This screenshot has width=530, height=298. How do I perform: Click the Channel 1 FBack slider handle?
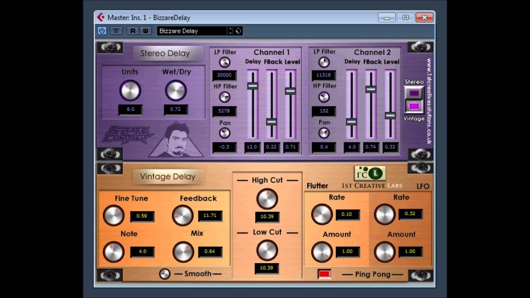[x=272, y=122]
